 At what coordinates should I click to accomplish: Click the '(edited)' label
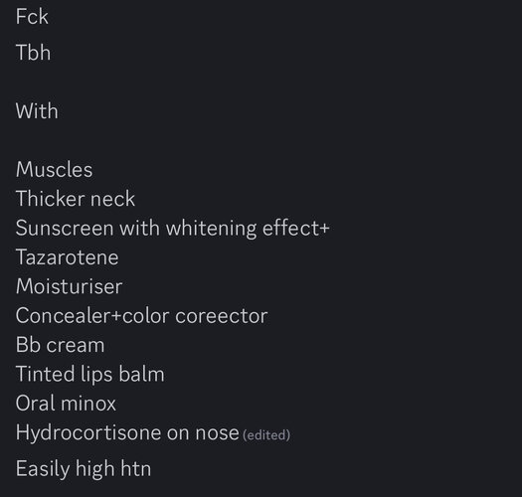[x=266, y=435]
